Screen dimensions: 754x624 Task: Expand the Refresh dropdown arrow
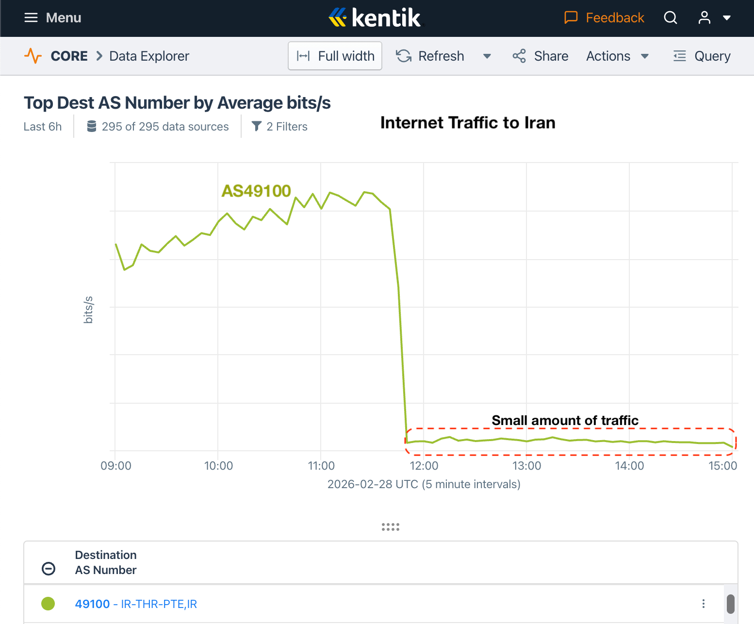pos(487,56)
